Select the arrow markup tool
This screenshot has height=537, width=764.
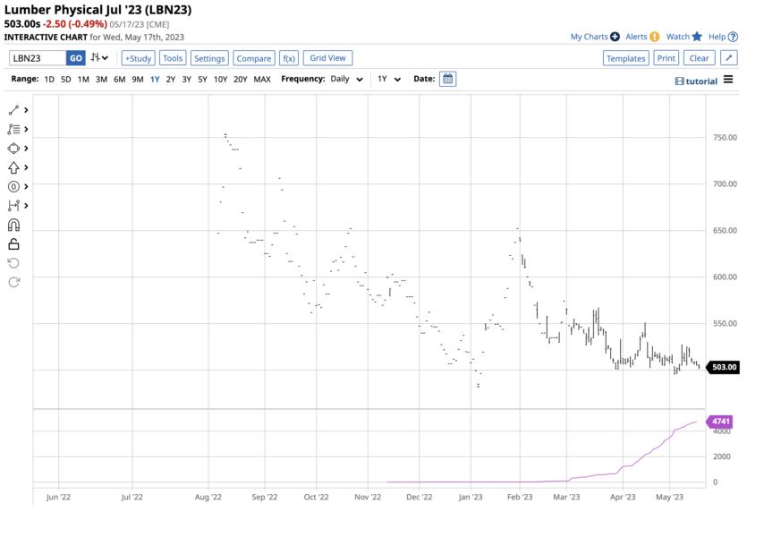coord(12,166)
